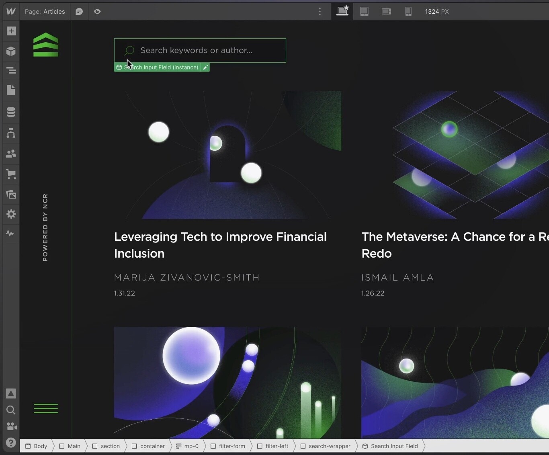This screenshot has width=549, height=455.
Task: Open the Page: Articles selector
Action: coord(45,12)
